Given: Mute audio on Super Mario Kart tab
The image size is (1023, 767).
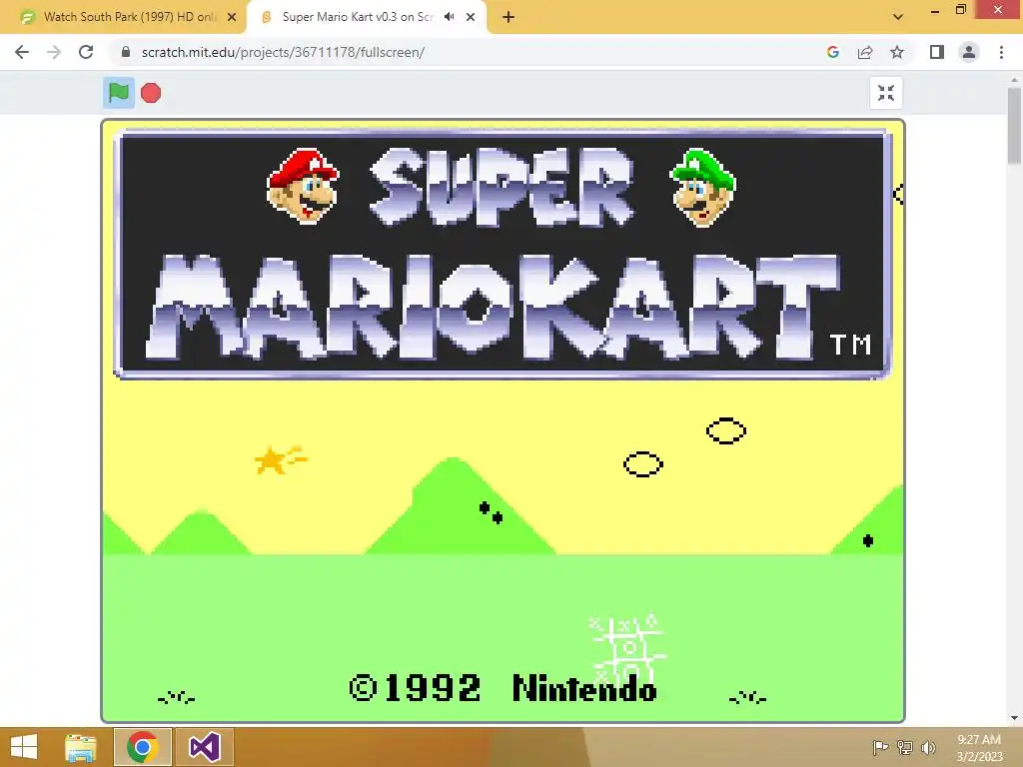Looking at the screenshot, I should (449, 17).
